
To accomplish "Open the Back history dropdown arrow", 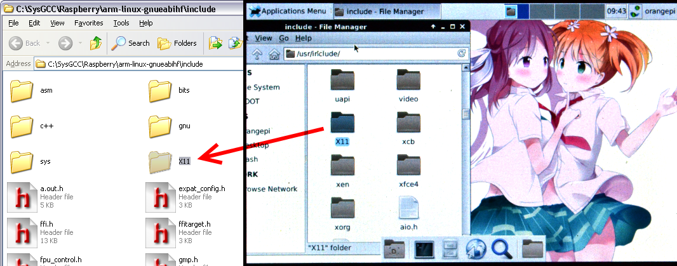I will click(x=48, y=43).
